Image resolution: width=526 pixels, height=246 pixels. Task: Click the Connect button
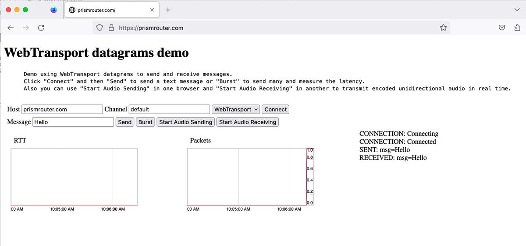[x=276, y=109]
